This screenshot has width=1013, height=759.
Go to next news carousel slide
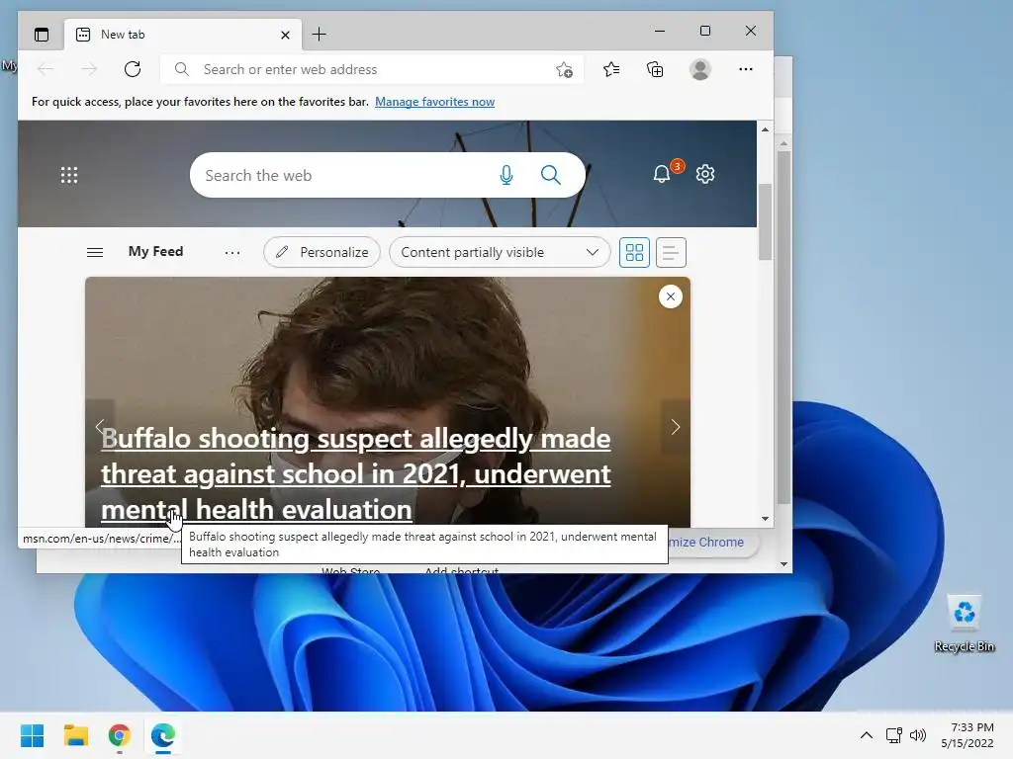[675, 427]
